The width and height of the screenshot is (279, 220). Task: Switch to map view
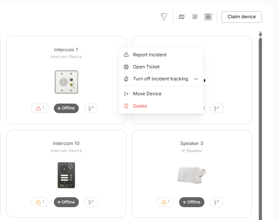[182, 17]
